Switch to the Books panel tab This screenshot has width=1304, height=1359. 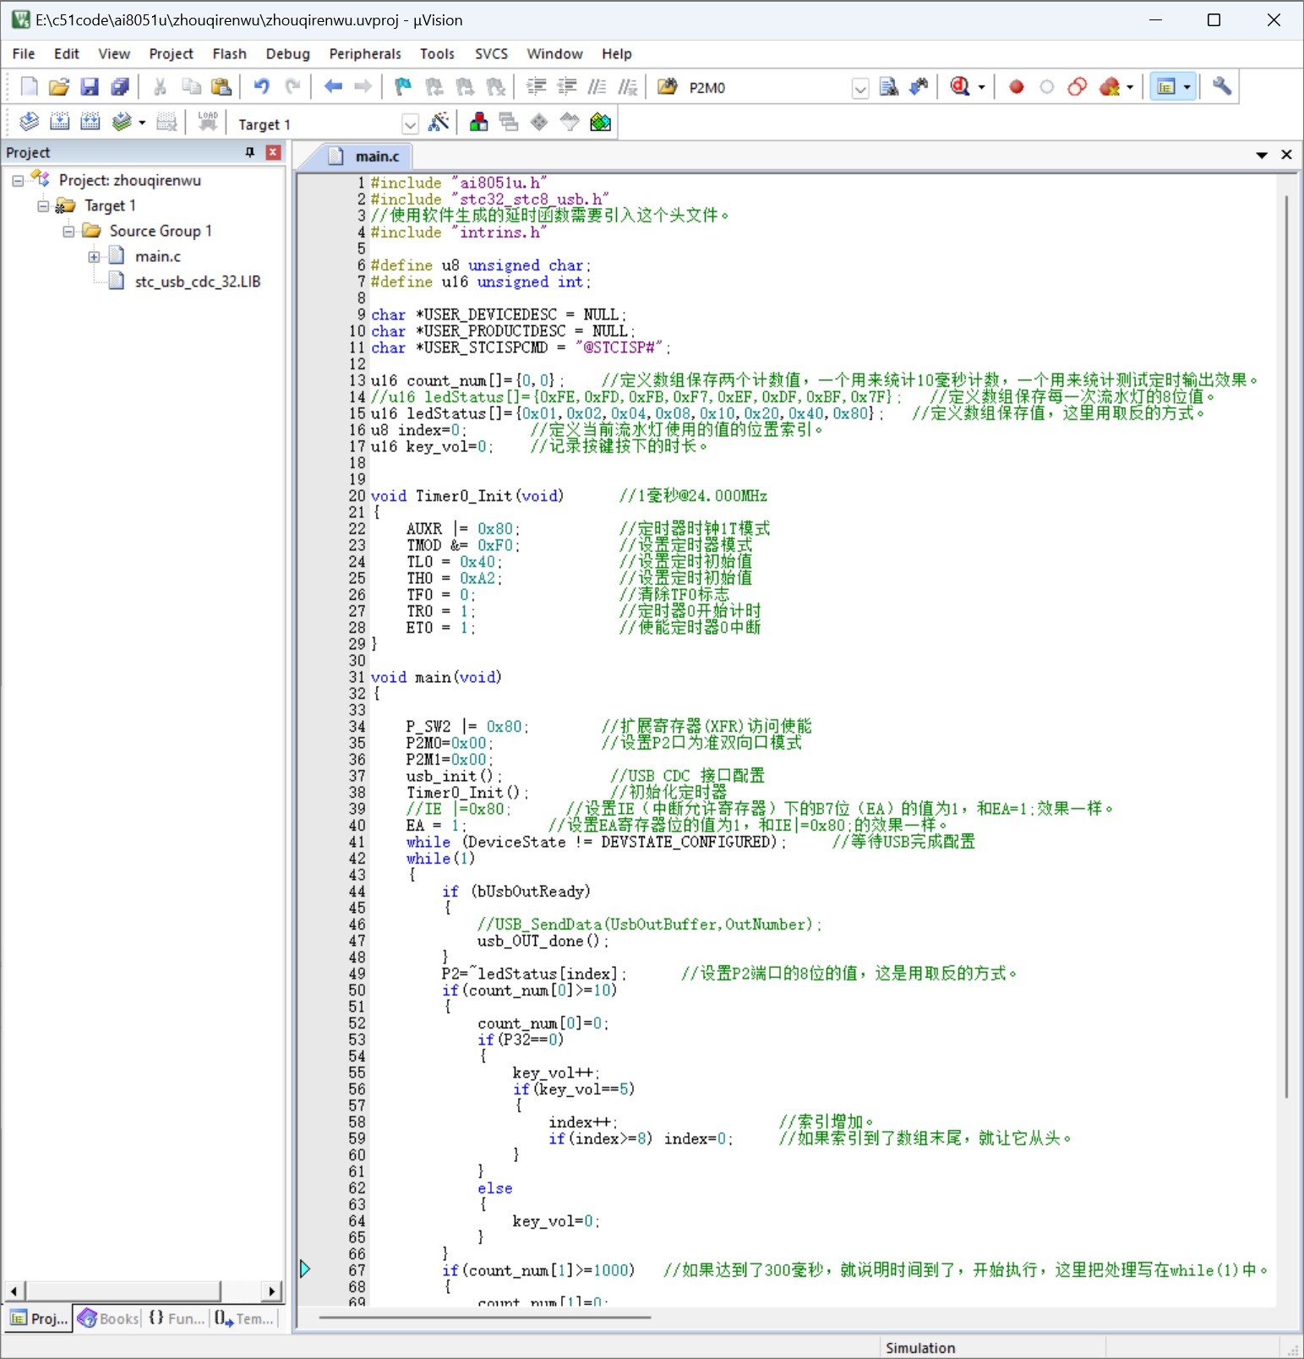point(108,1318)
